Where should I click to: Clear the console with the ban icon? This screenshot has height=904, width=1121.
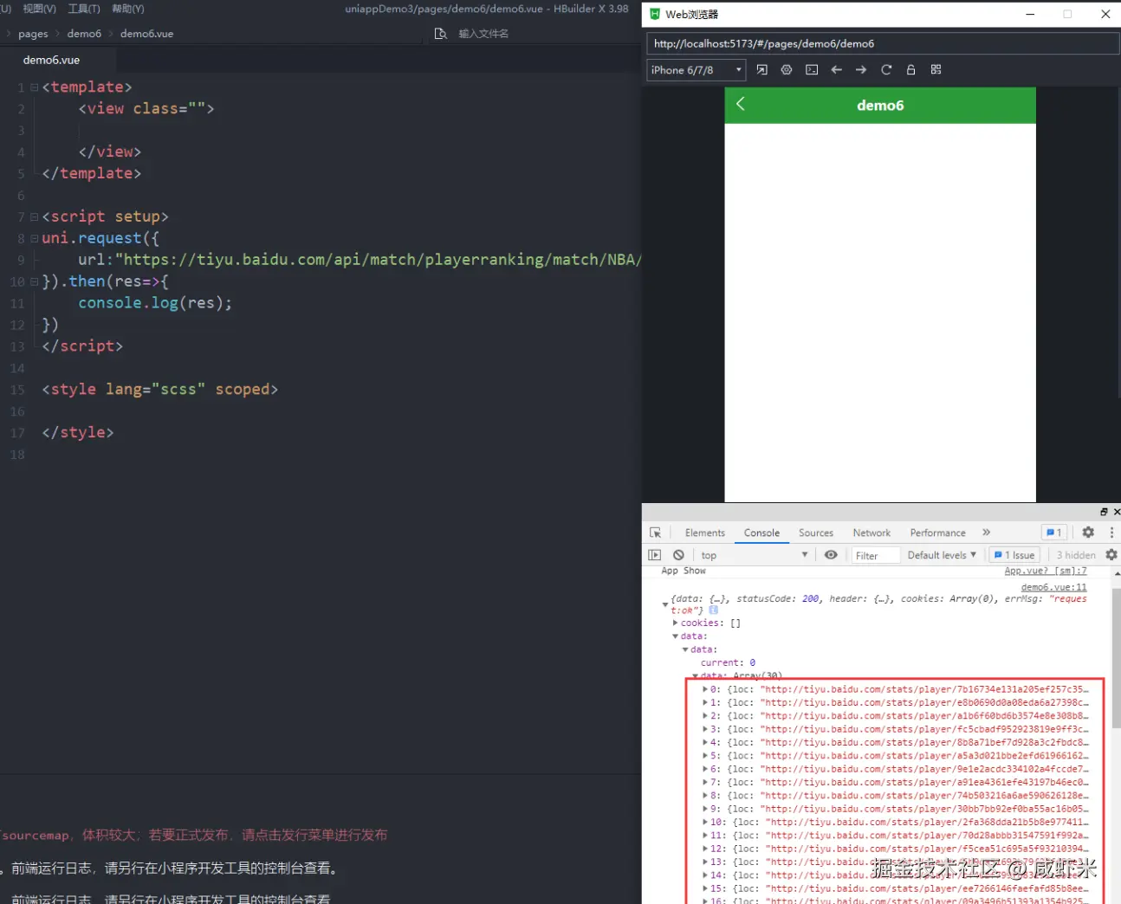click(x=678, y=555)
